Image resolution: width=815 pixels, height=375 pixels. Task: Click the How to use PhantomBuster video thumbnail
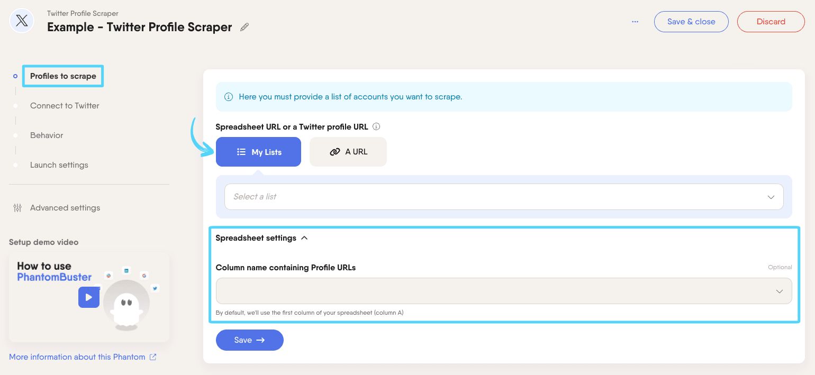pyautogui.click(x=89, y=297)
